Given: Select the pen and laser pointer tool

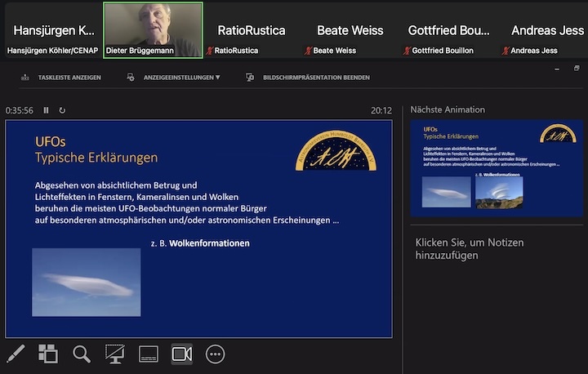Looking at the screenshot, I should pos(16,354).
